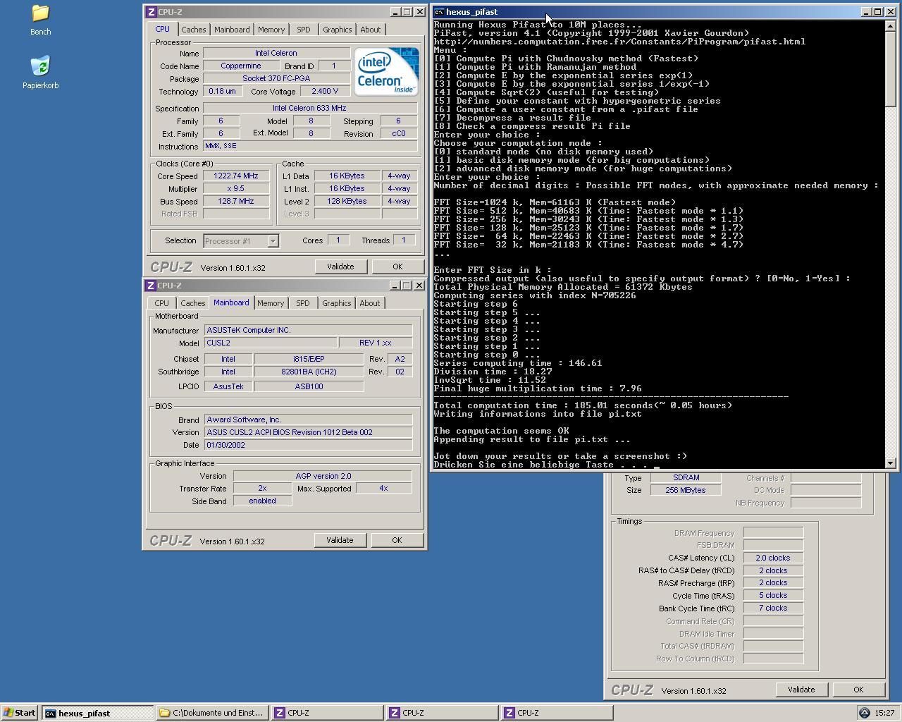Click the Code Name Coppermine field
The image size is (902, 722).
tap(241, 66)
